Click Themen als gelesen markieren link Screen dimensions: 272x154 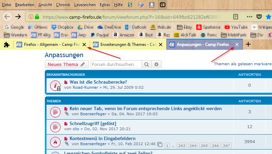coord(243,64)
